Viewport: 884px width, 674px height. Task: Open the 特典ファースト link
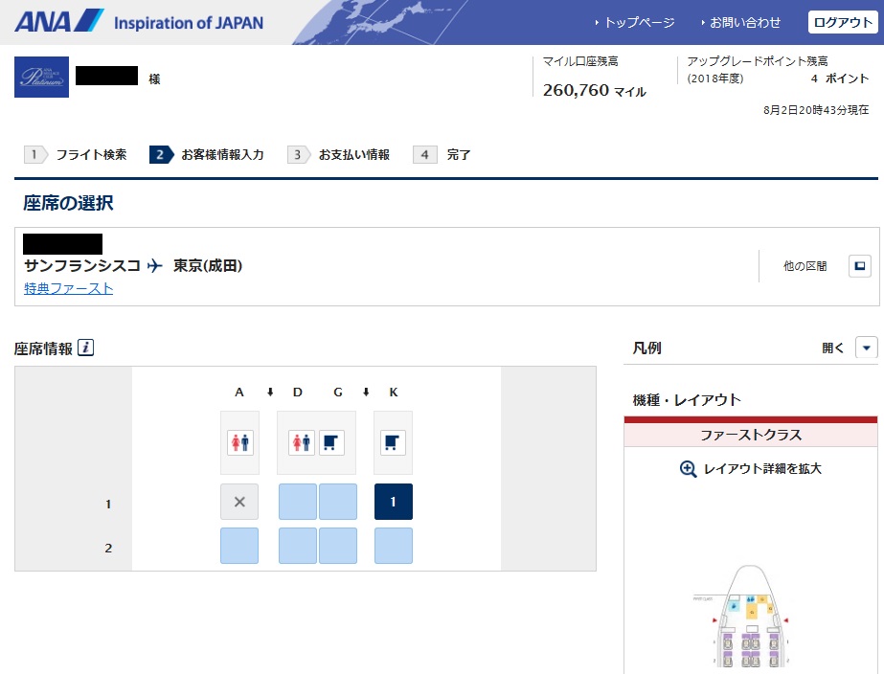coord(67,287)
